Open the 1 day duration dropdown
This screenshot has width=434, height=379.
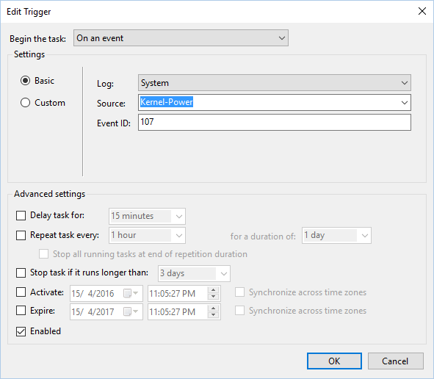(336, 235)
